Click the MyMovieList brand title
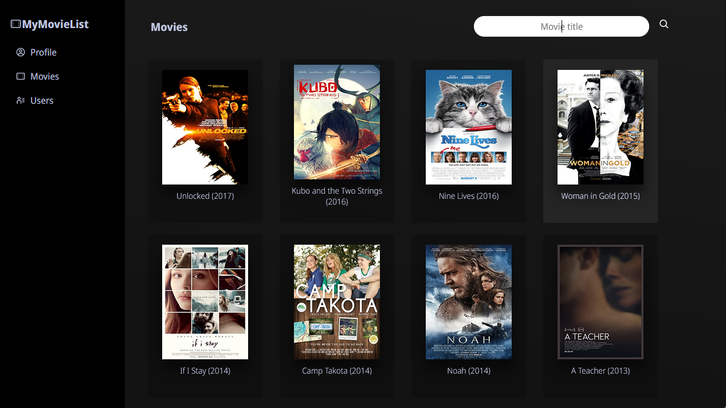 pos(56,24)
